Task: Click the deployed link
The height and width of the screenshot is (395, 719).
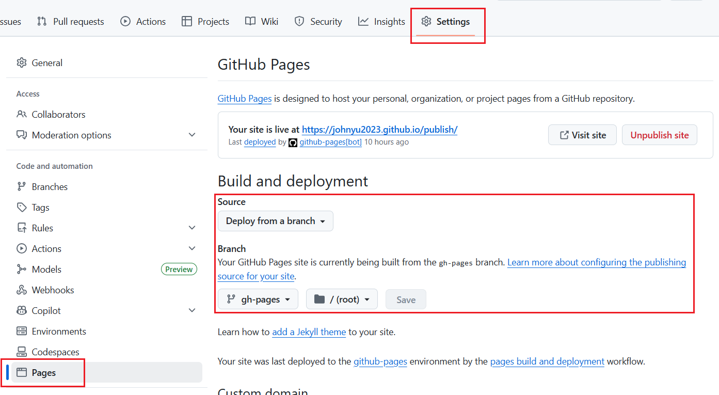Action: 260,142
